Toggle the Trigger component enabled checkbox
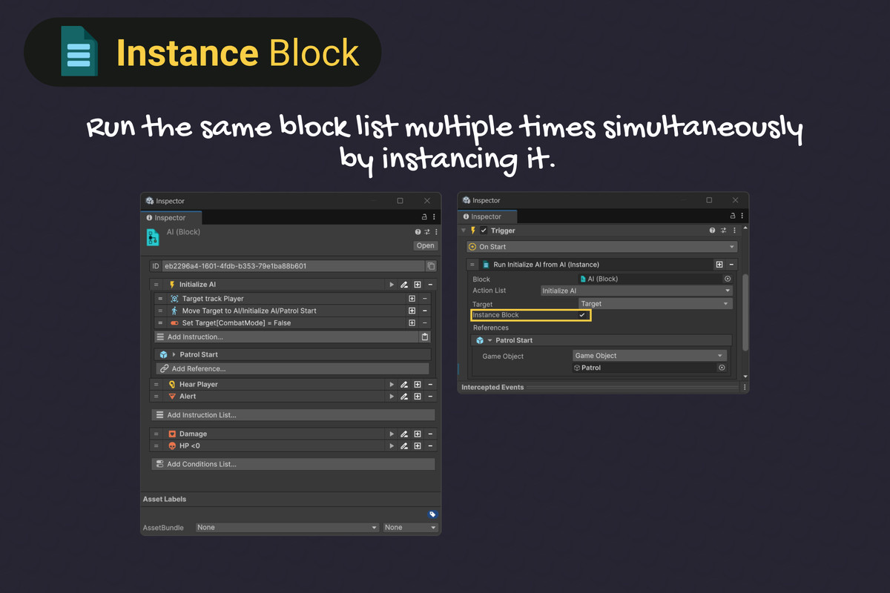890x593 pixels. pyautogui.click(x=484, y=231)
